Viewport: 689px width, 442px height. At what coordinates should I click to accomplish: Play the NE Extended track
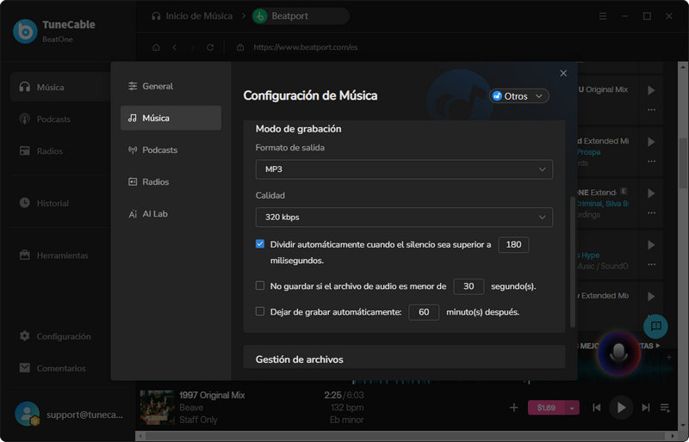tap(651, 193)
